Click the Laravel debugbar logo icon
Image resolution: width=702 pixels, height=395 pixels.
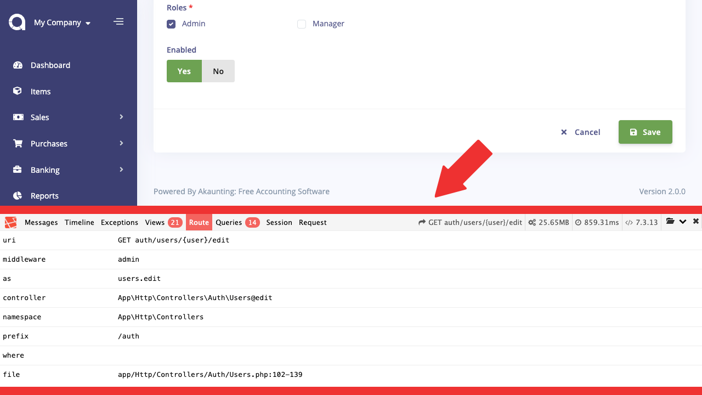tap(11, 222)
